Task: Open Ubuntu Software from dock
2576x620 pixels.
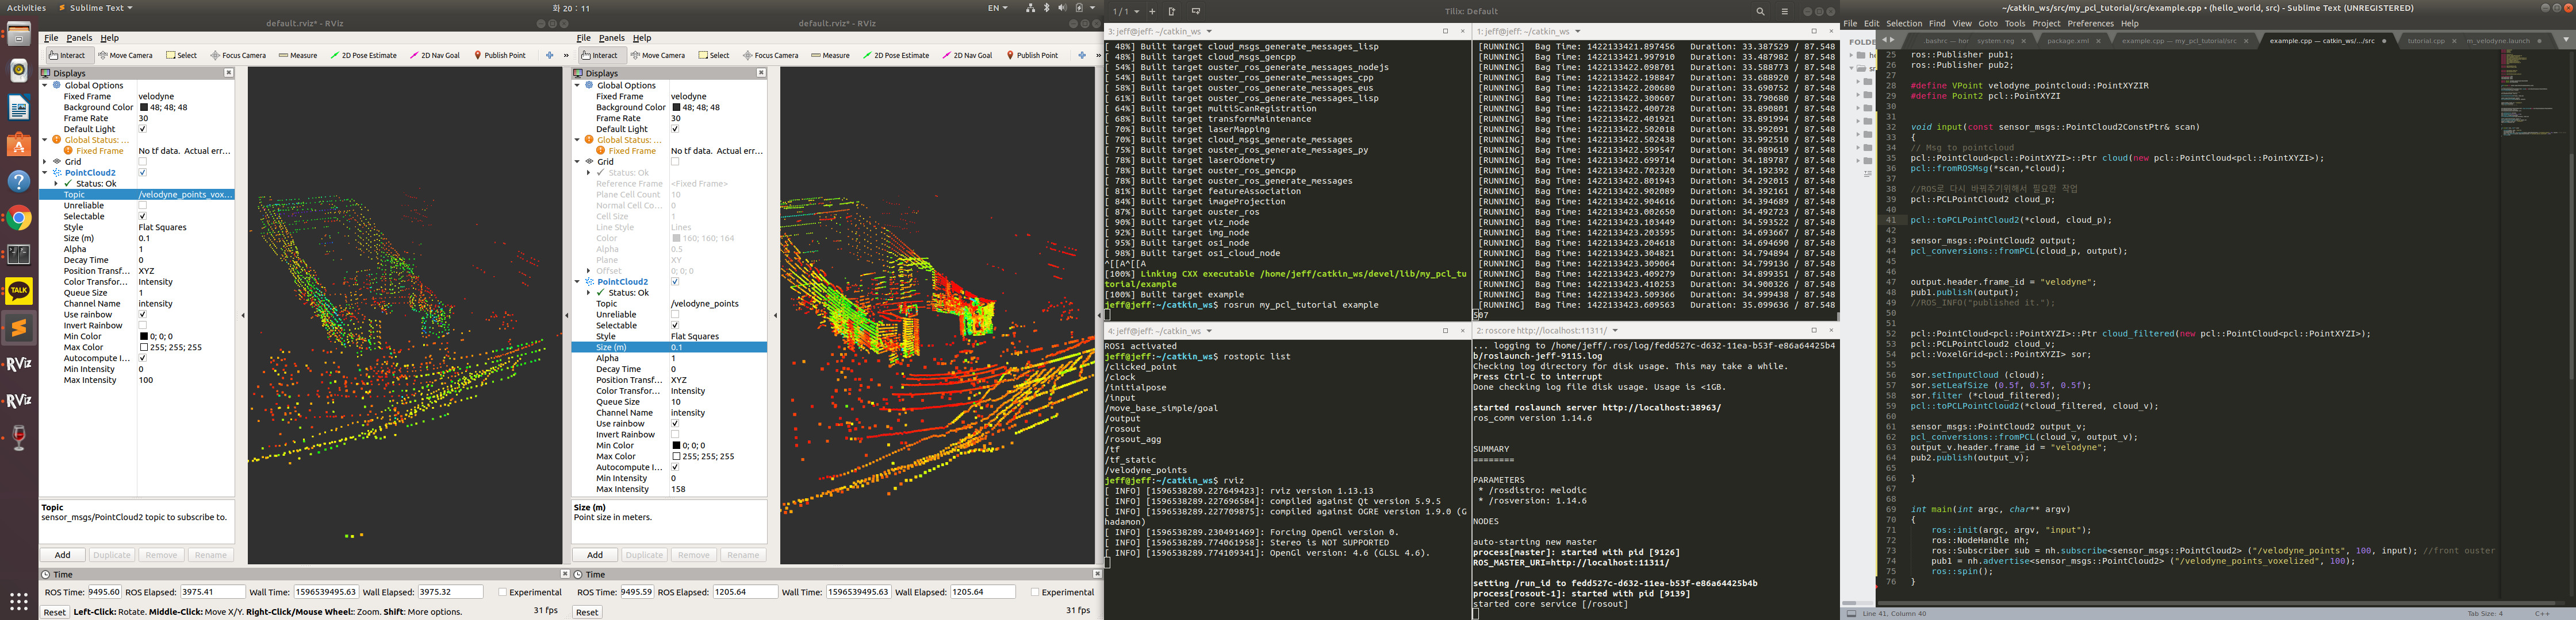Action: [19, 145]
